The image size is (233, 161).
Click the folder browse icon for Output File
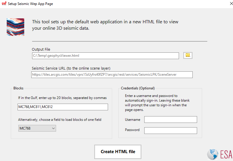[x=188, y=55]
